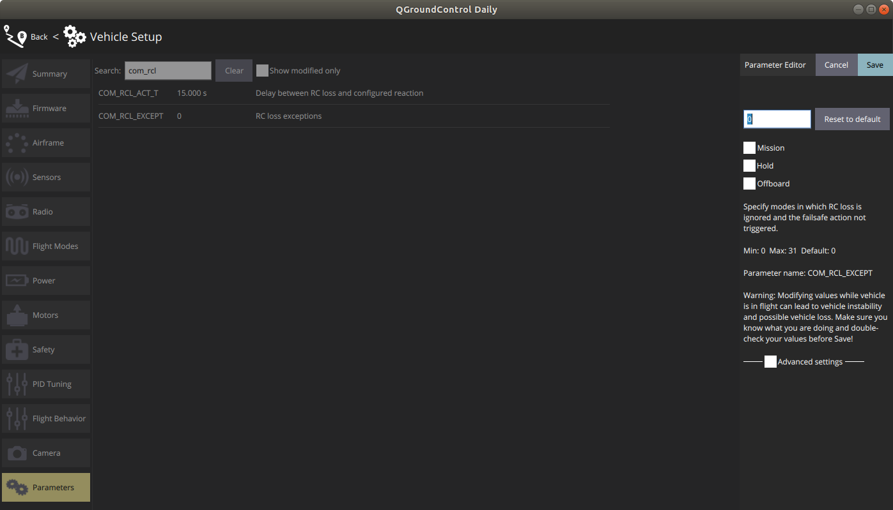The height and width of the screenshot is (510, 893).
Task: Click the parameter value input field
Action: pos(777,119)
